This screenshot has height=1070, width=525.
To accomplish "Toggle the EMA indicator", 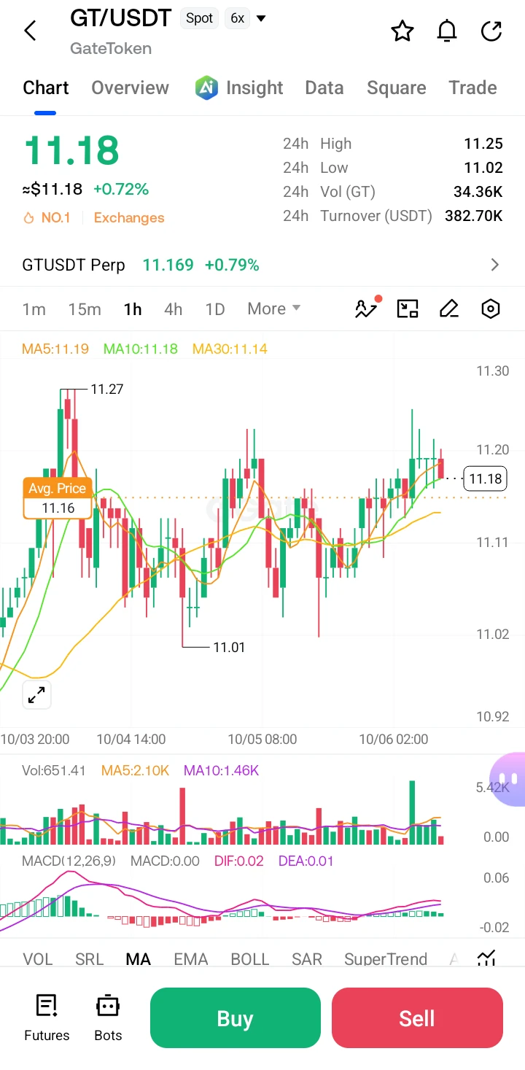I will 191,959.
